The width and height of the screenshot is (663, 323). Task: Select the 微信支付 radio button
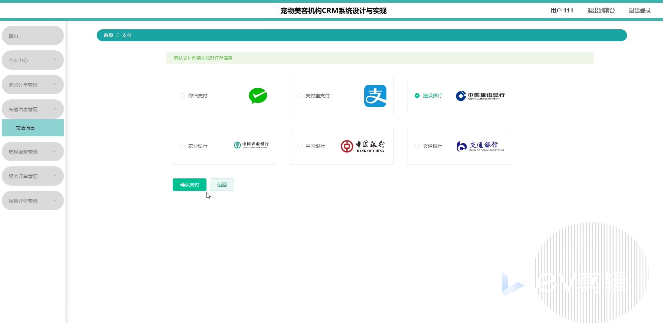pyautogui.click(x=182, y=96)
